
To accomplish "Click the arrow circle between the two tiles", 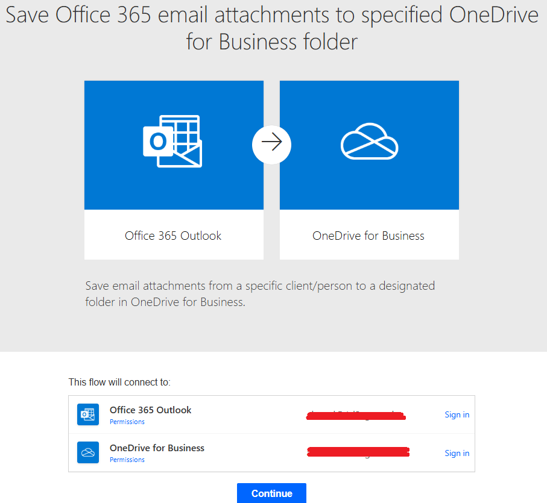I will (x=271, y=143).
